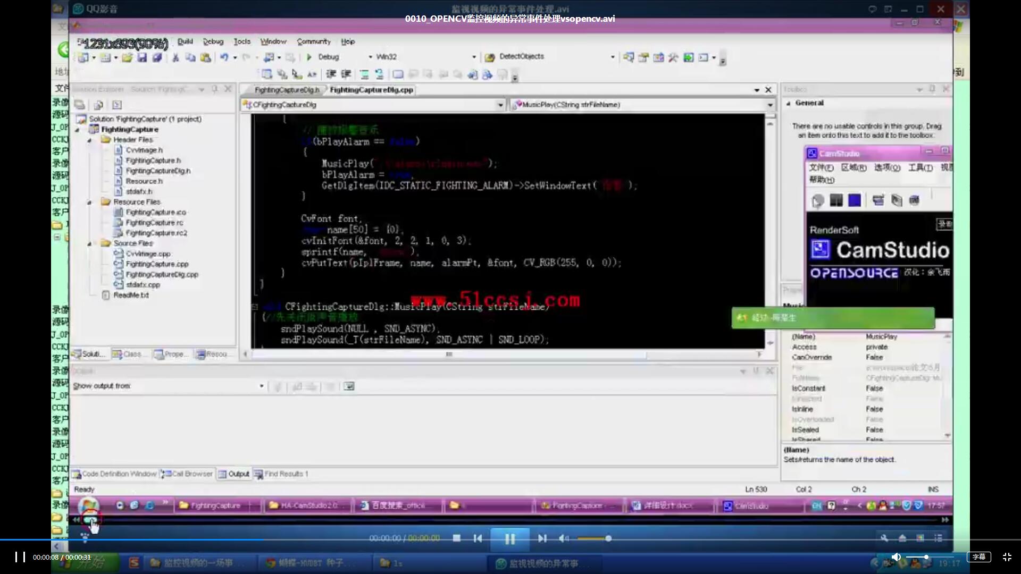
Task: Click the Open File folder icon
Action: 127,57
